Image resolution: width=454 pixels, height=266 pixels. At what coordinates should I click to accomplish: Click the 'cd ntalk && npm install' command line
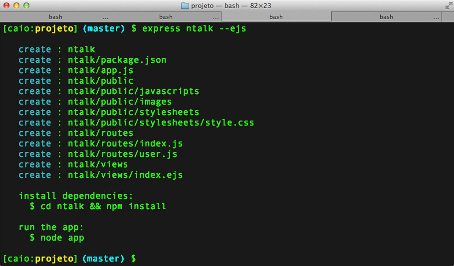point(103,206)
